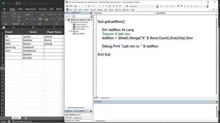Toggle Italic formatting in Excel ribbon
220x123 pixels.
(30, 19)
